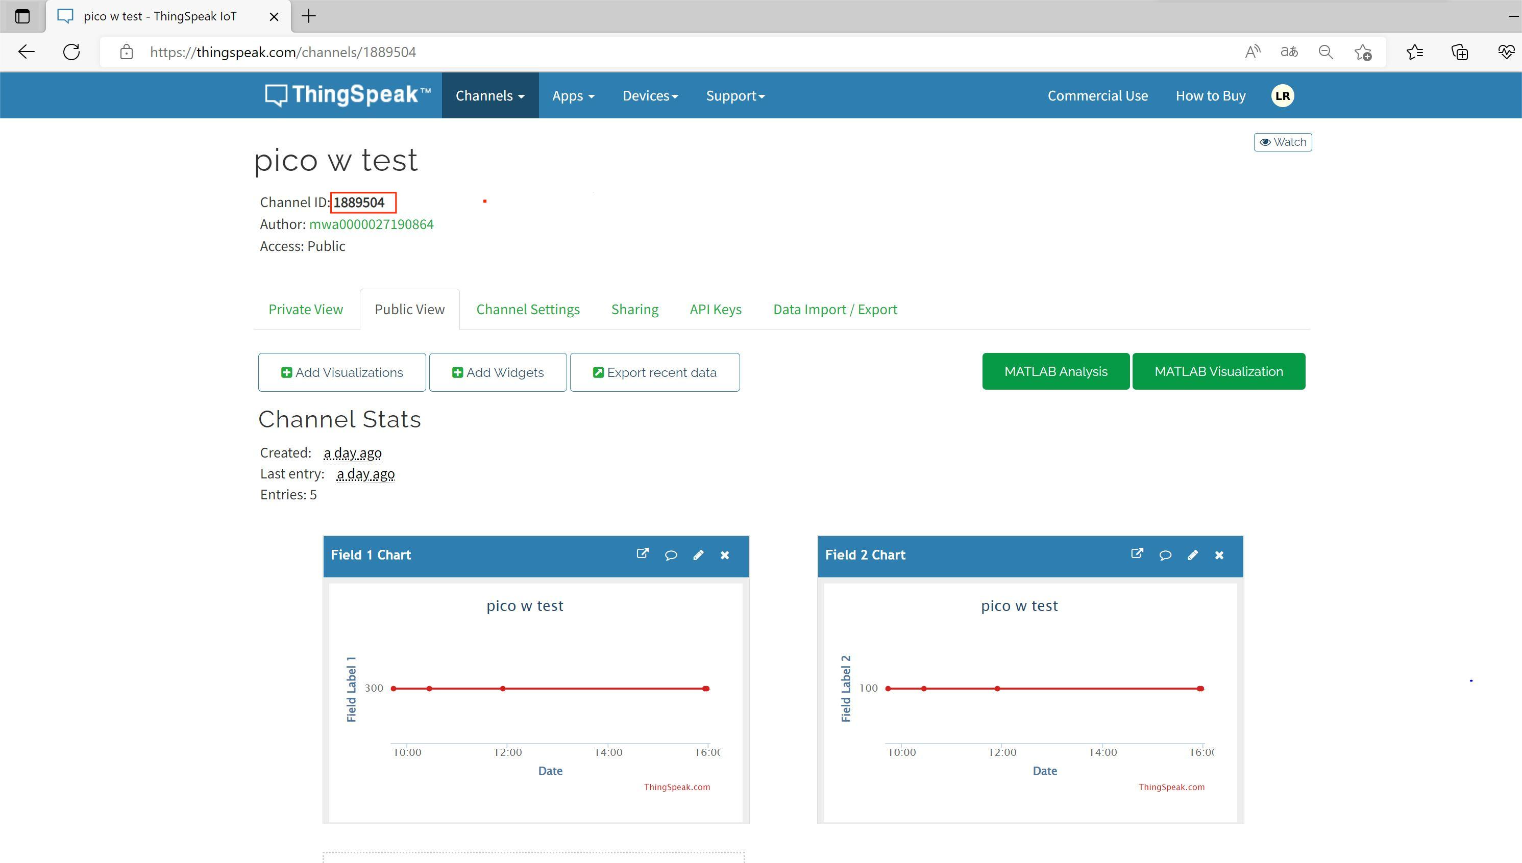Select the Sharing tab
Screen dimensions: 1522x863
pyautogui.click(x=634, y=309)
